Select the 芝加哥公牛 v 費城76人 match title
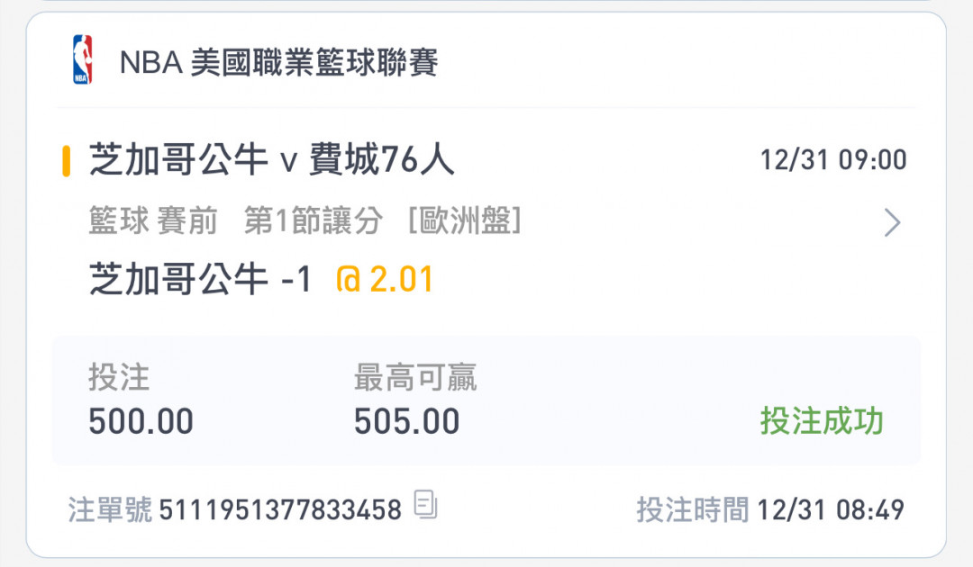The height and width of the screenshot is (567, 973). point(272,161)
